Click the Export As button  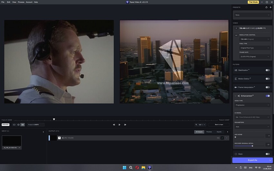tap(252, 160)
